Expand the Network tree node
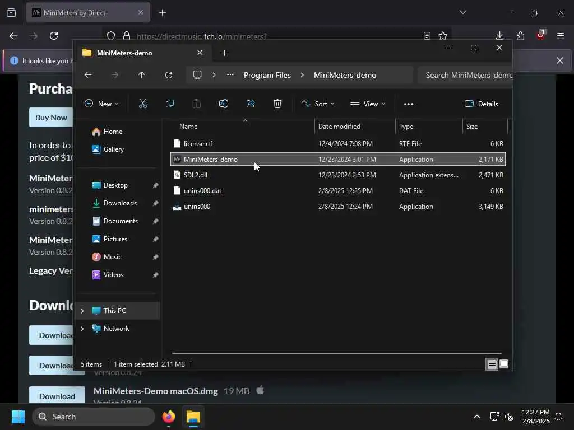 pyautogui.click(x=82, y=329)
